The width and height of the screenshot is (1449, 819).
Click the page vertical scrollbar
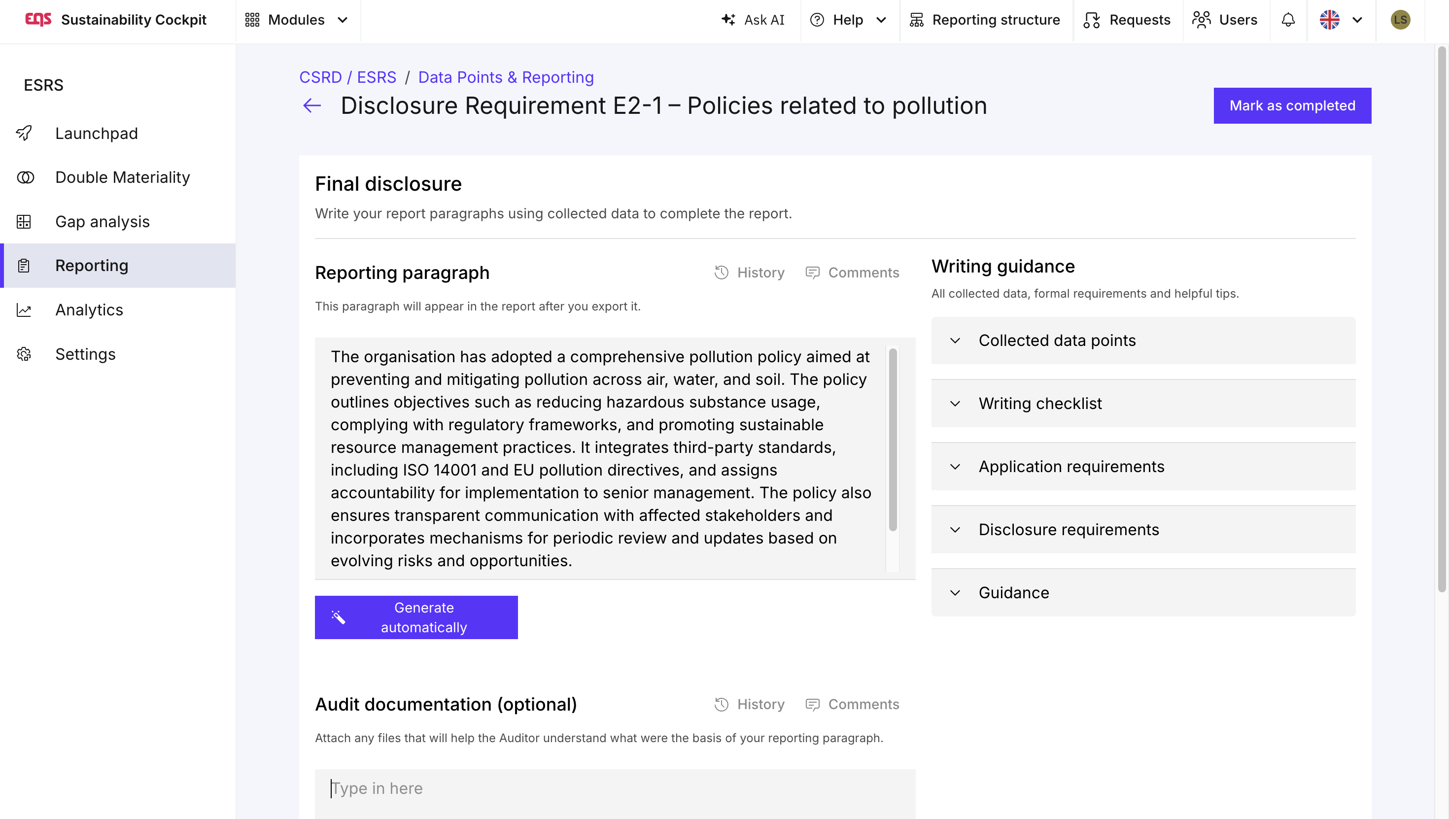click(1442, 319)
